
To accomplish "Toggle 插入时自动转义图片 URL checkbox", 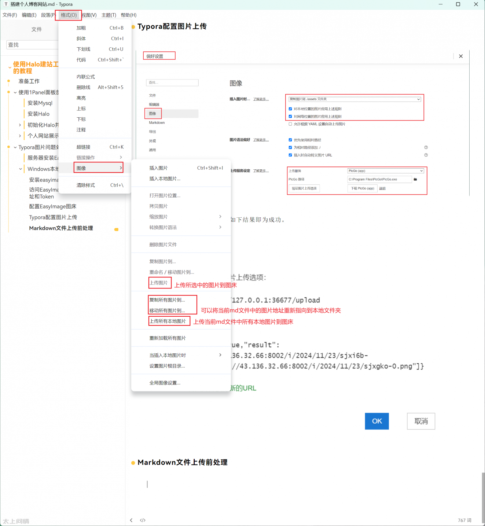I will pos(290,155).
